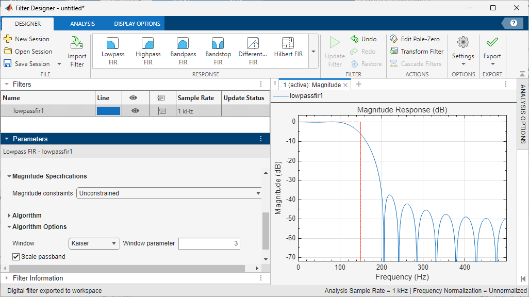Click the Redo icon

pyautogui.click(x=354, y=51)
